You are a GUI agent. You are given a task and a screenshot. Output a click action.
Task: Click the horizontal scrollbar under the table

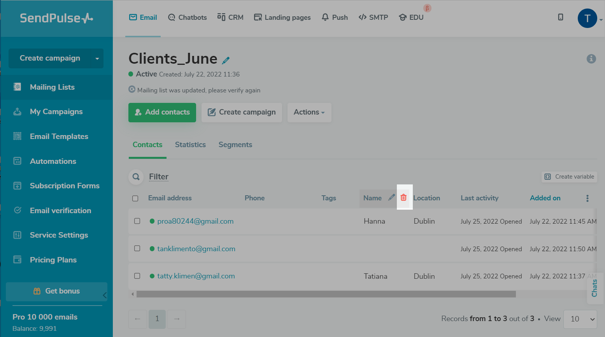pyautogui.click(x=326, y=294)
